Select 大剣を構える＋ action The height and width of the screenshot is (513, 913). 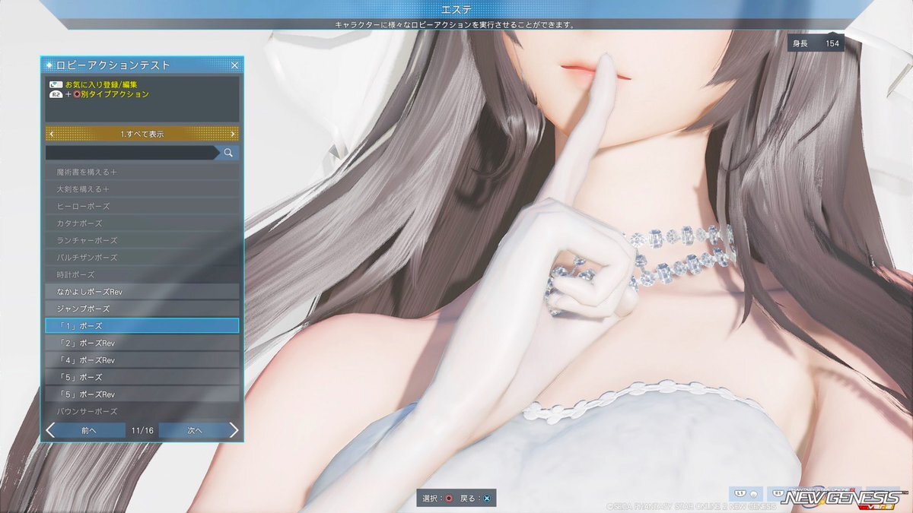pos(142,189)
